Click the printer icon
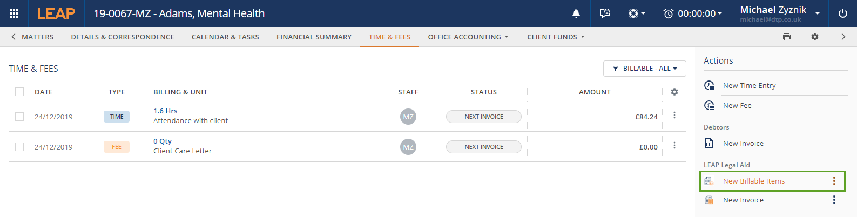The width and height of the screenshot is (857, 217). click(787, 37)
